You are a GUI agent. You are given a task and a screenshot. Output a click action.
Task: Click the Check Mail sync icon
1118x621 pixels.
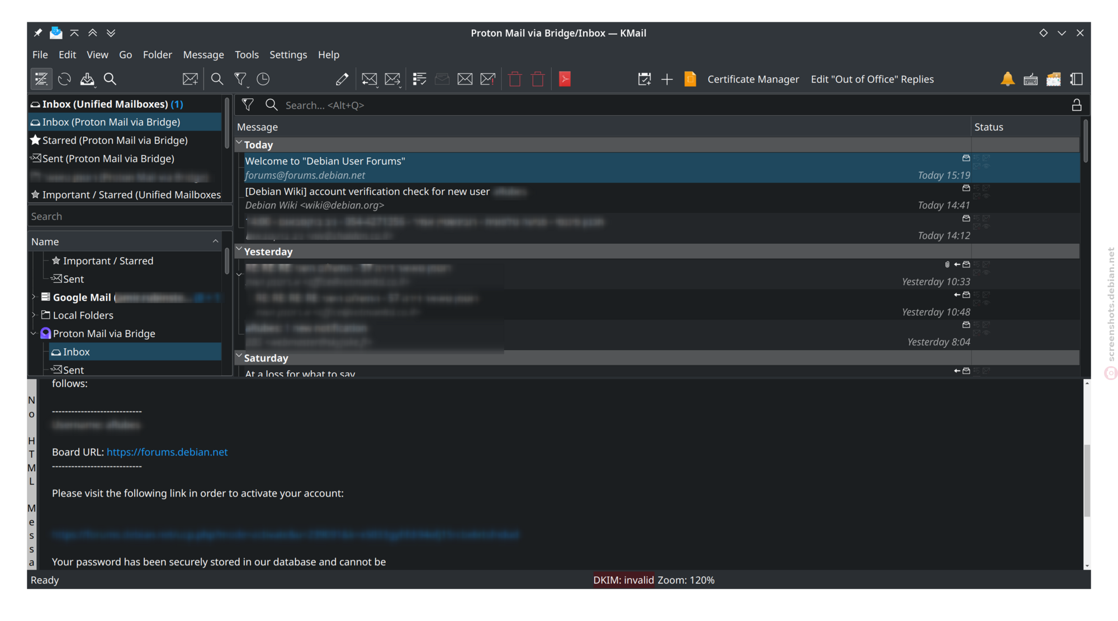64,79
